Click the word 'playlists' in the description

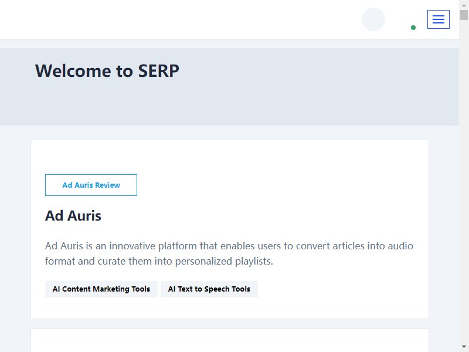pos(254,261)
